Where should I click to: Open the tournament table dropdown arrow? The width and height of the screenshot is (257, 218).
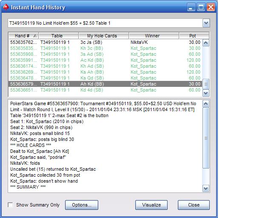click(x=206, y=23)
